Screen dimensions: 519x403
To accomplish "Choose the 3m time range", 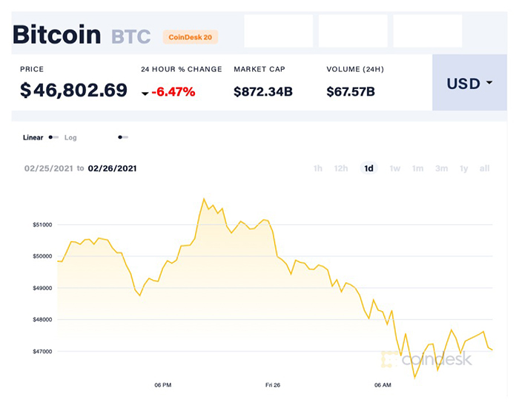I will coord(441,168).
